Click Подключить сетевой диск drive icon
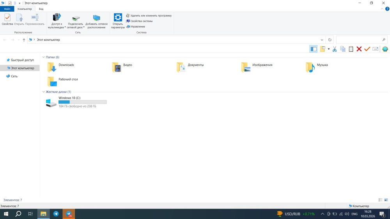This screenshot has width=390, height=219. click(76, 18)
